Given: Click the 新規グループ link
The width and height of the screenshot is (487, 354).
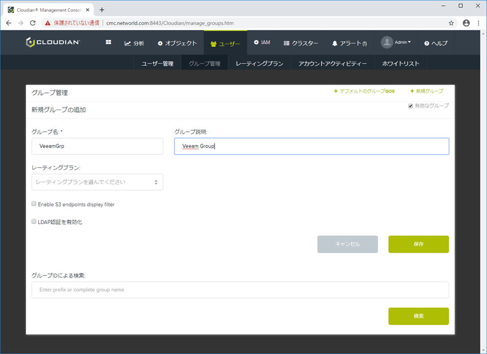Looking at the screenshot, I should click(x=426, y=91).
